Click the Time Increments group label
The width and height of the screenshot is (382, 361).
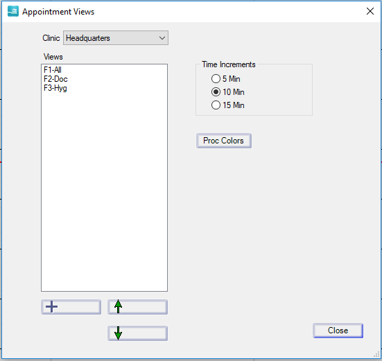(229, 64)
